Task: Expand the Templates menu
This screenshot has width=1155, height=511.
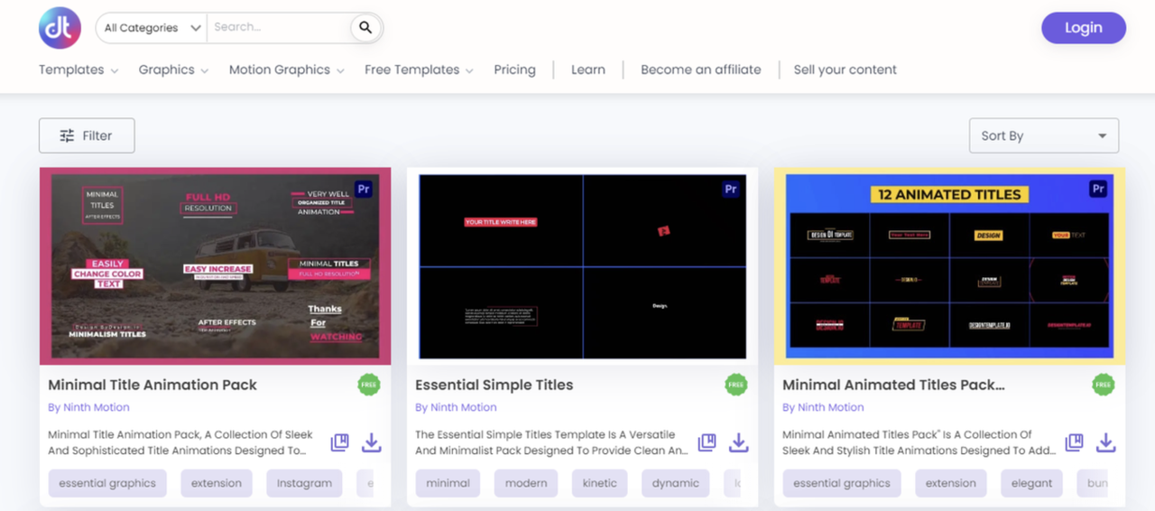Action: (x=79, y=70)
